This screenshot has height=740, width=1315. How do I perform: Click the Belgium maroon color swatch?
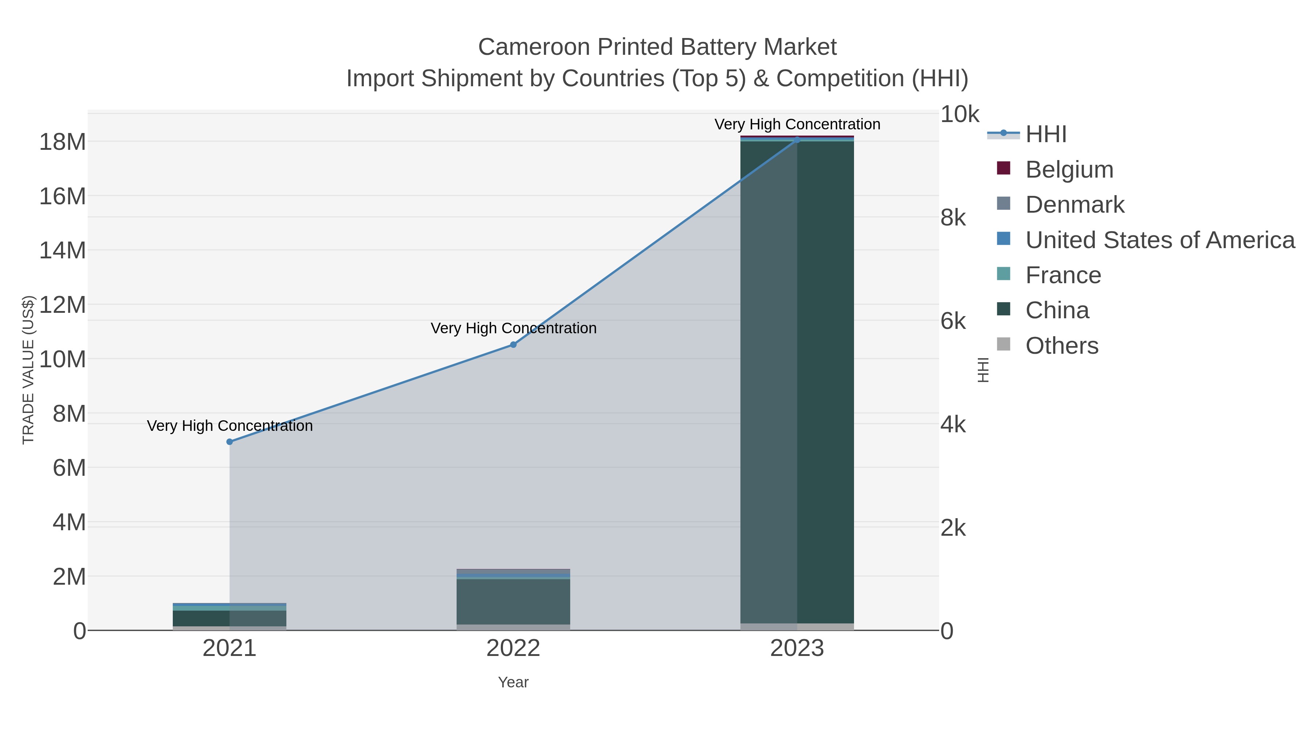[x=1004, y=168]
